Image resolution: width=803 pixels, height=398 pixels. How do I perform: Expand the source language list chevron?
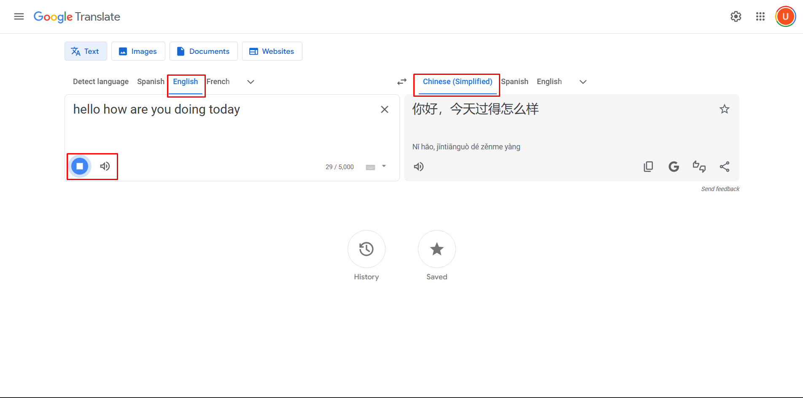click(251, 82)
